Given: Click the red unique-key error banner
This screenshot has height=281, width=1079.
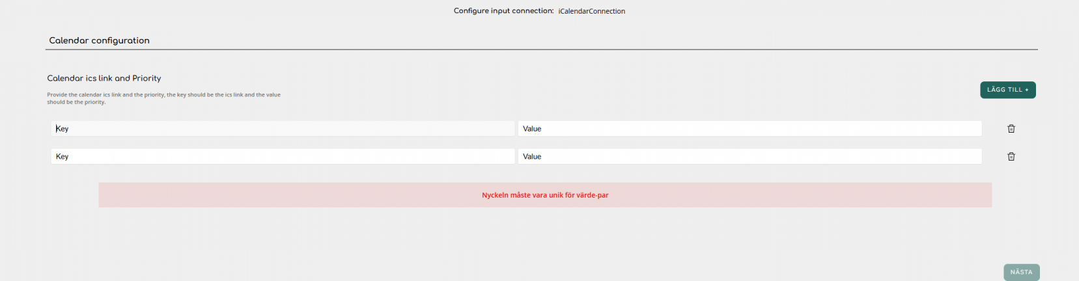Looking at the screenshot, I should tap(545, 195).
